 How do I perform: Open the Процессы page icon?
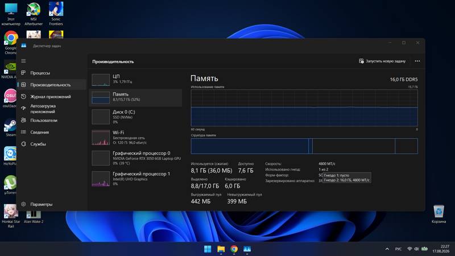click(x=23, y=73)
